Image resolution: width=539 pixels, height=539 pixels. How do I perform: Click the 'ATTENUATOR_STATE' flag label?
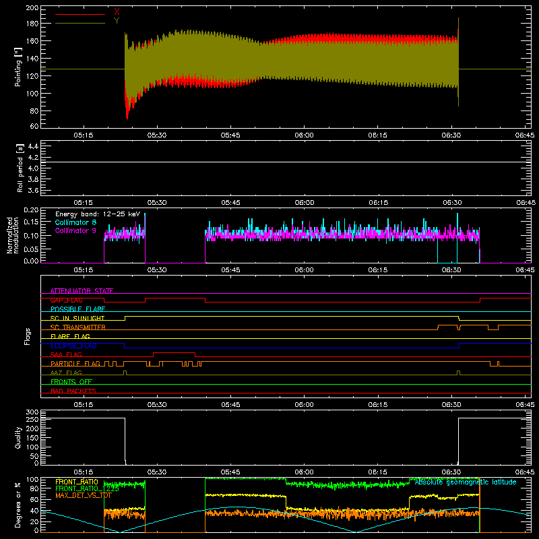click(82, 291)
